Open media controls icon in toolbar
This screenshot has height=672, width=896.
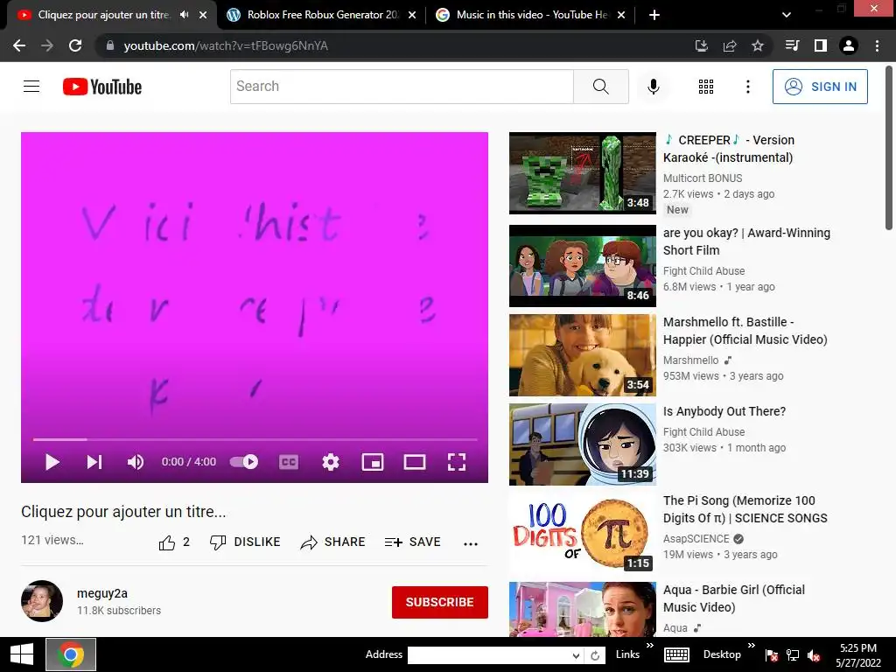(x=792, y=45)
